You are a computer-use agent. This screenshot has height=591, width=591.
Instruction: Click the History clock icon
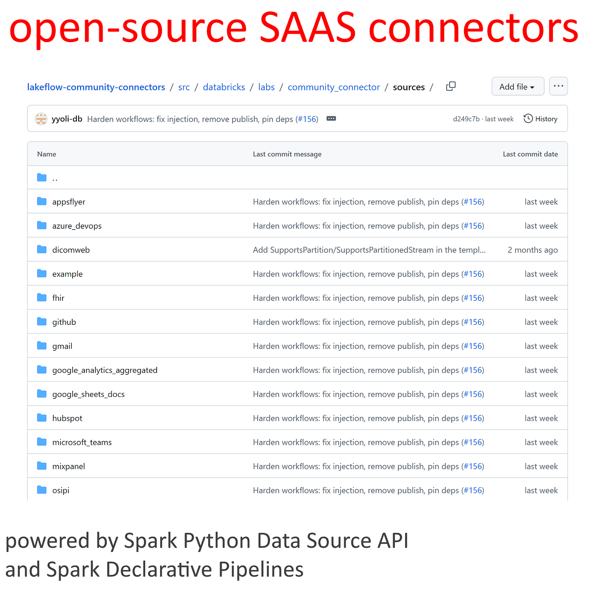(x=528, y=119)
